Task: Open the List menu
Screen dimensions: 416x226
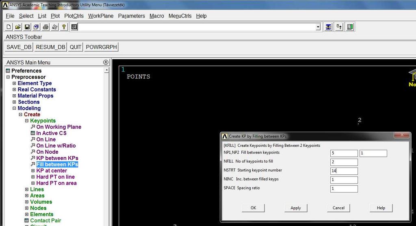Action: (x=42, y=16)
